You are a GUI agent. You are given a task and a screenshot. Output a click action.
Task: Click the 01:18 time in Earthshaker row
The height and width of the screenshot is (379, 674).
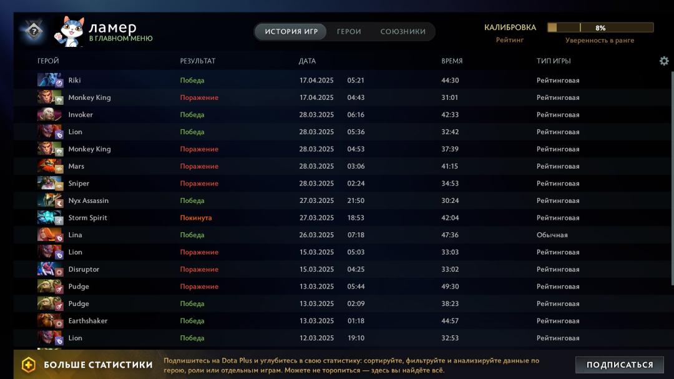[356, 321]
